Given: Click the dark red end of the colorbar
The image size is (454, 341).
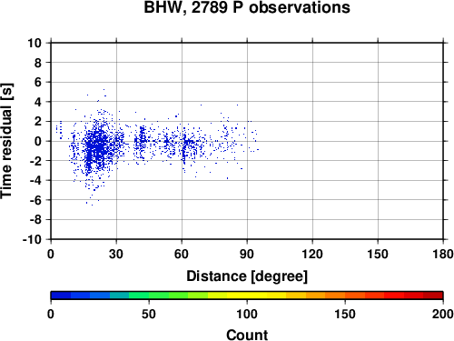Looking at the screenshot, I should point(433,296).
